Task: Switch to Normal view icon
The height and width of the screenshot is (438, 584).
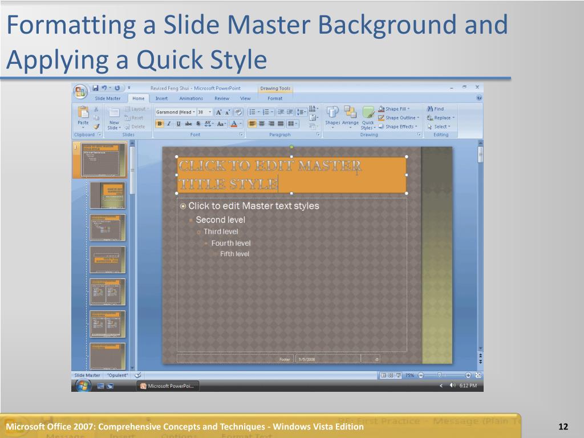Action: coord(383,375)
